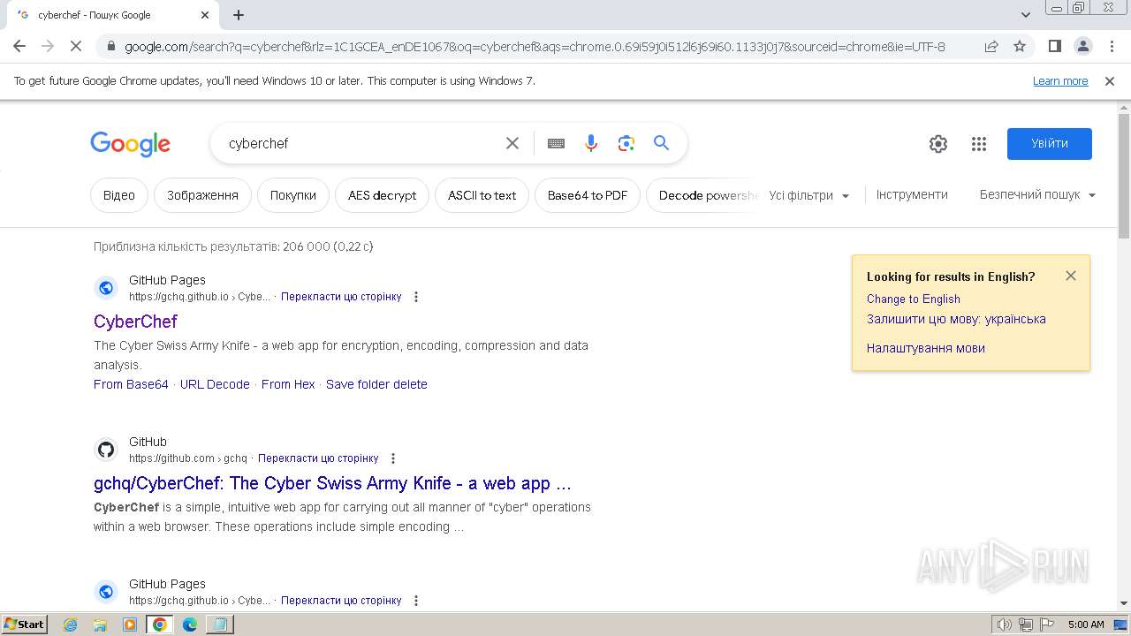Click the taskbar clock showing 5:00 AM
Image resolution: width=1131 pixels, height=636 pixels.
pyautogui.click(x=1086, y=625)
